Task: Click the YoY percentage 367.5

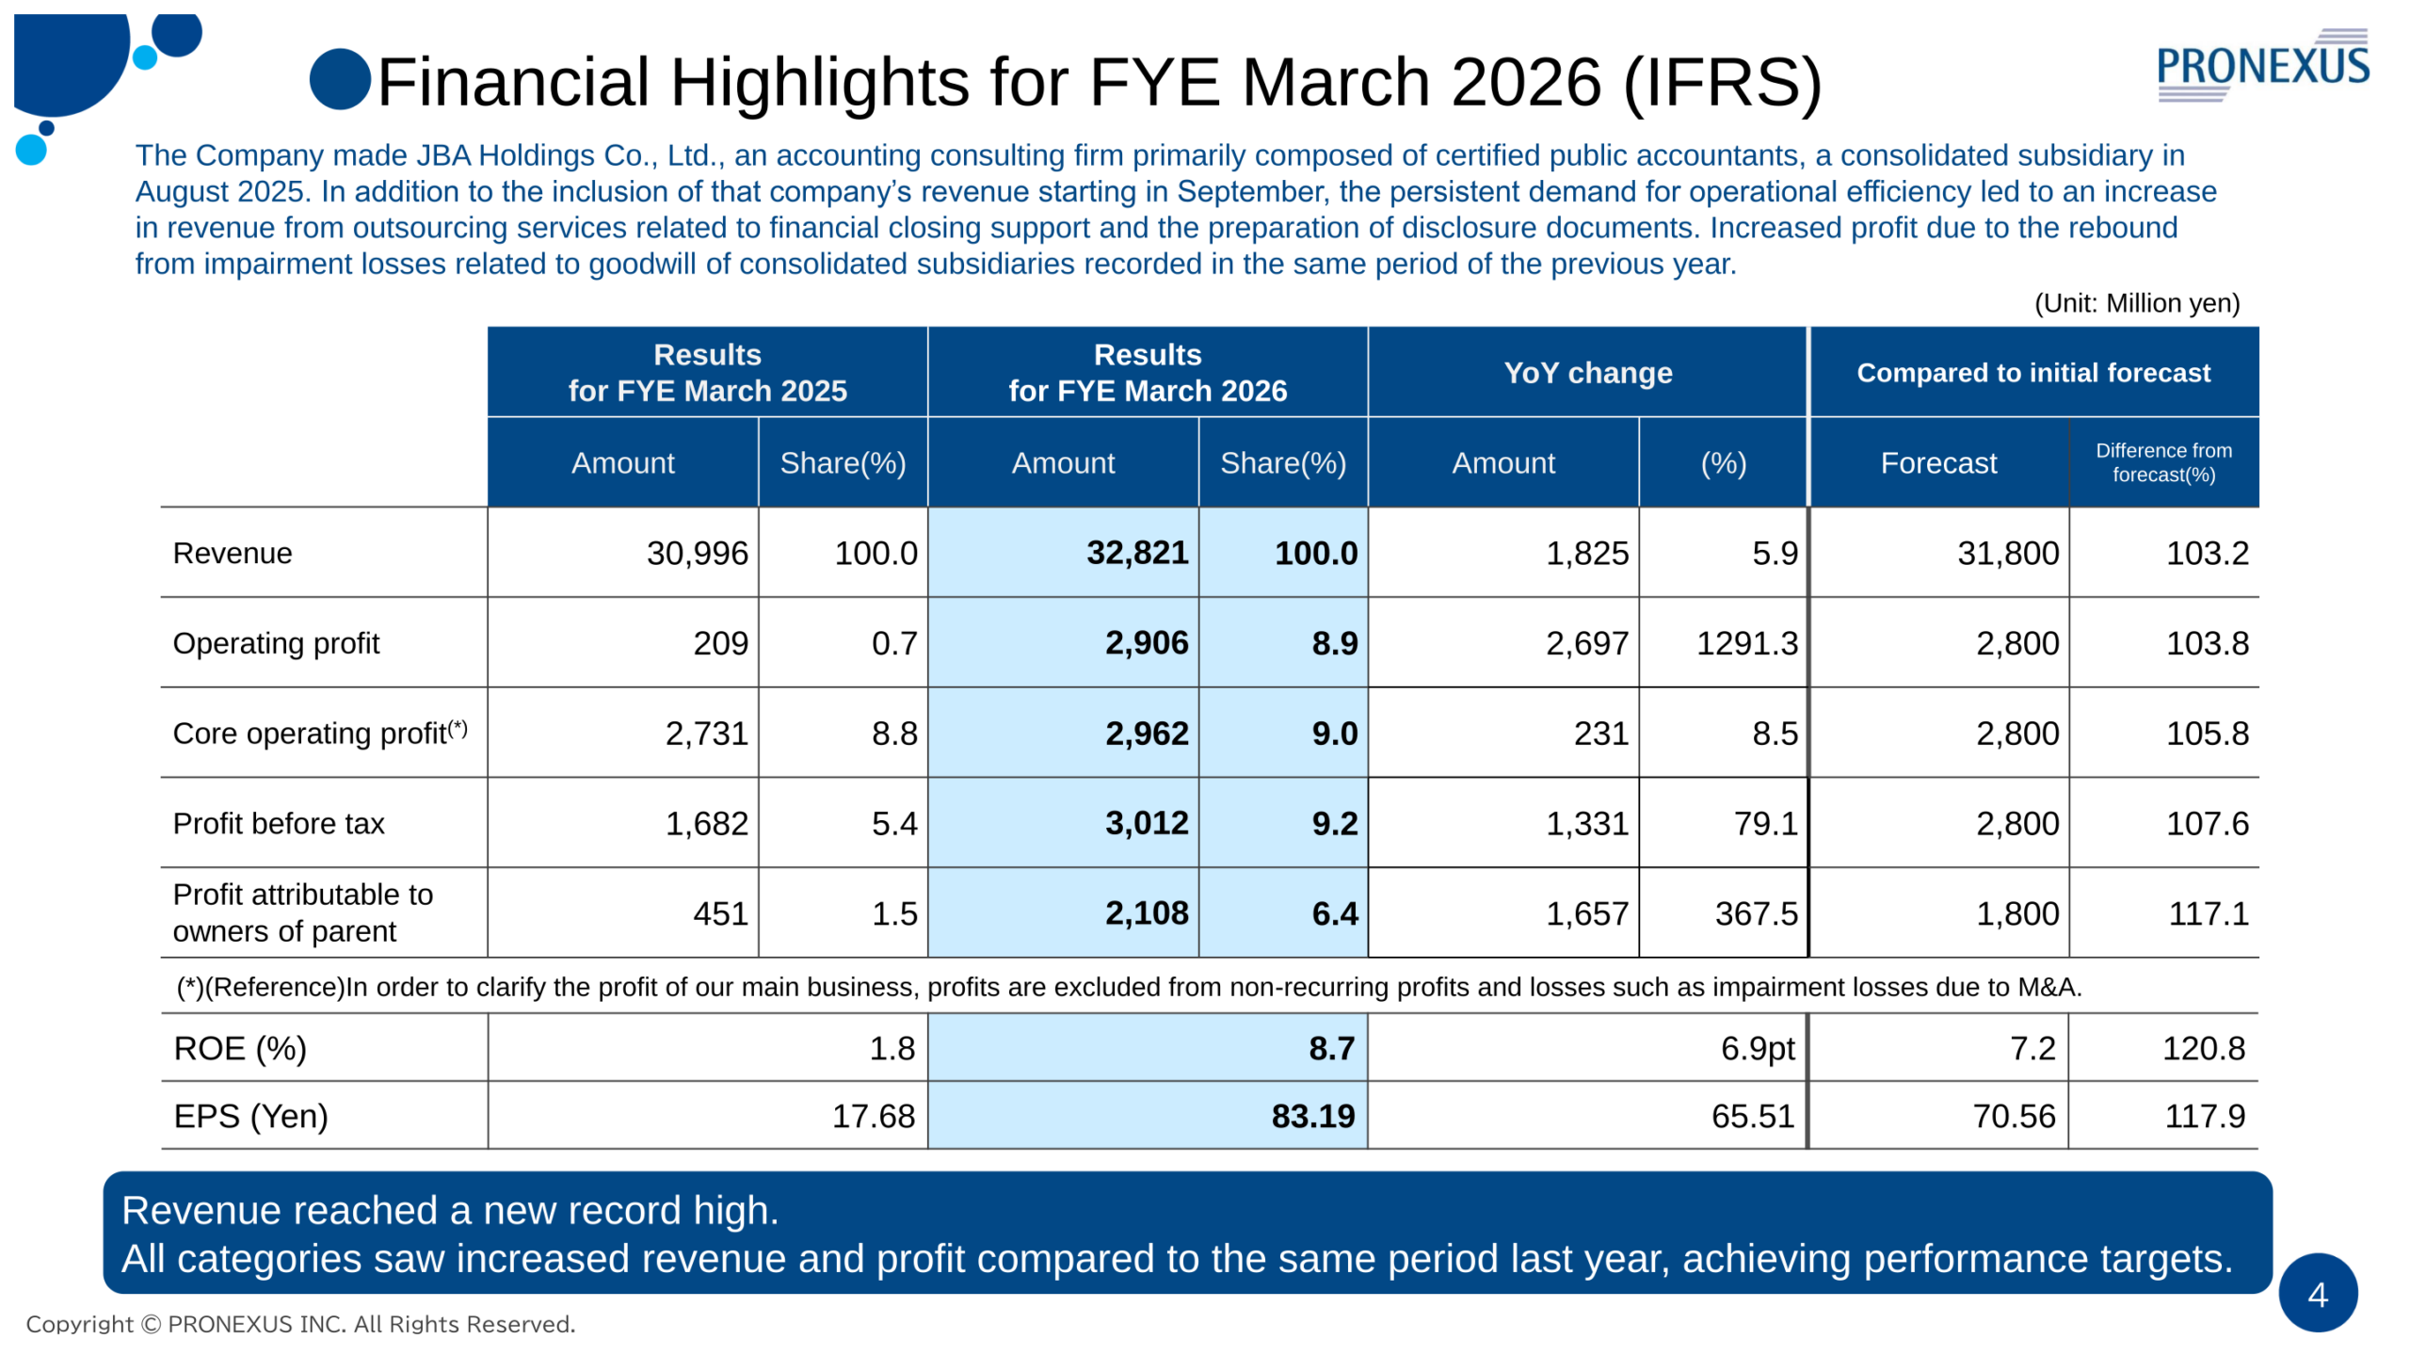Action: [1756, 912]
